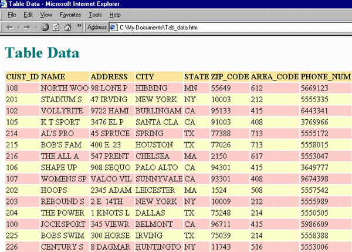Select cell REBOUND S
352x252 pixels.
(x=65, y=201)
